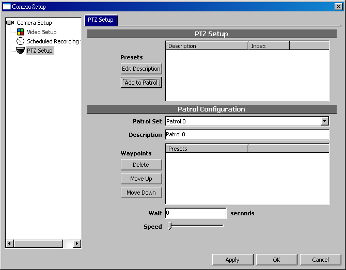Click the Move Up button
This screenshot has height=270, width=346.
click(x=141, y=179)
